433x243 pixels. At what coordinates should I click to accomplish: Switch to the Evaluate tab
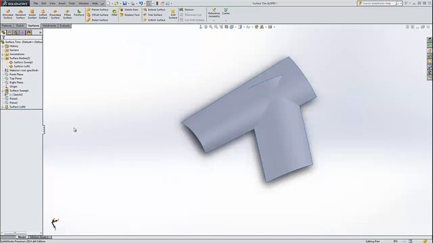[65, 26]
